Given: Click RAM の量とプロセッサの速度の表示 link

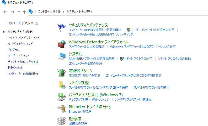Looking at the screenshot, I should point(91,59).
